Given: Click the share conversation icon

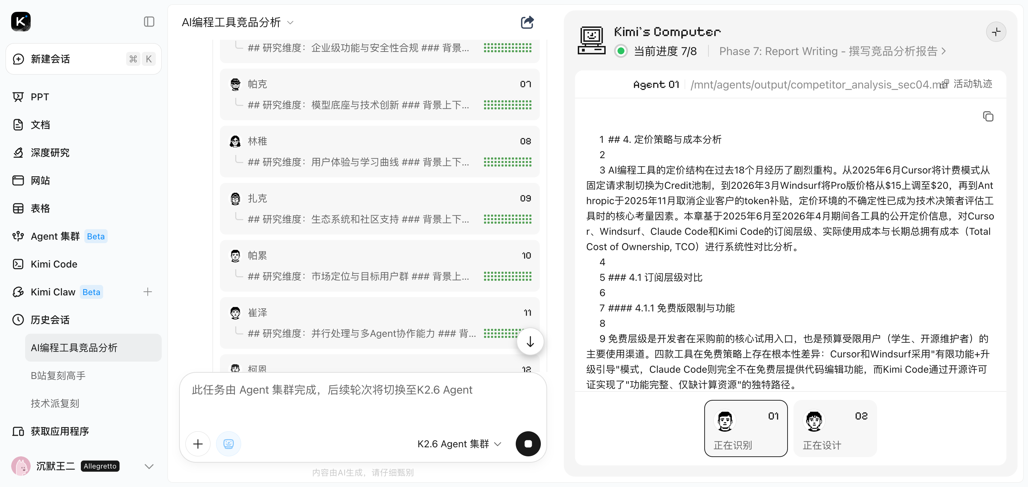Looking at the screenshot, I should coord(527,22).
